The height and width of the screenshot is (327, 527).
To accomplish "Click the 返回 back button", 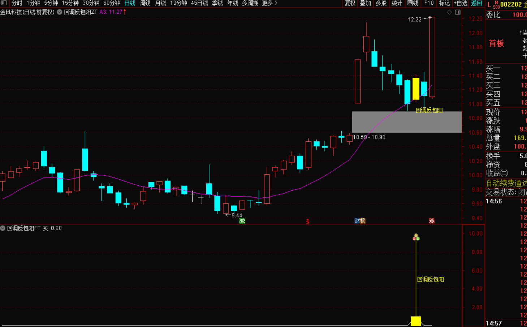I will [476, 3].
